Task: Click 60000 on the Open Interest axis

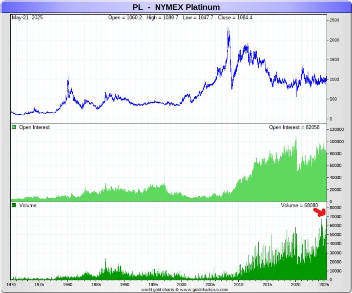Action: tap(335, 166)
